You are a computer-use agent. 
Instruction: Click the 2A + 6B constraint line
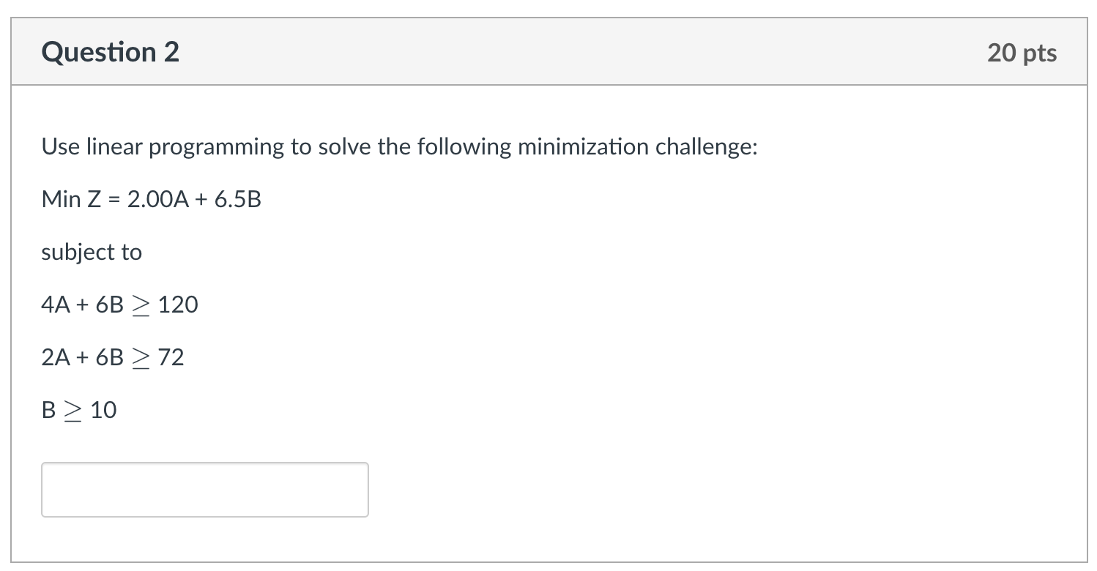pos(112,357)
